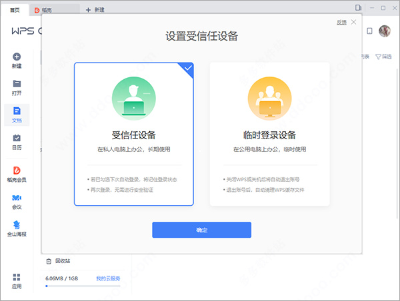Select the 受信任设备 trusted device card
Viewport: 400px width, 301px height.
click(x=134, y=134)
